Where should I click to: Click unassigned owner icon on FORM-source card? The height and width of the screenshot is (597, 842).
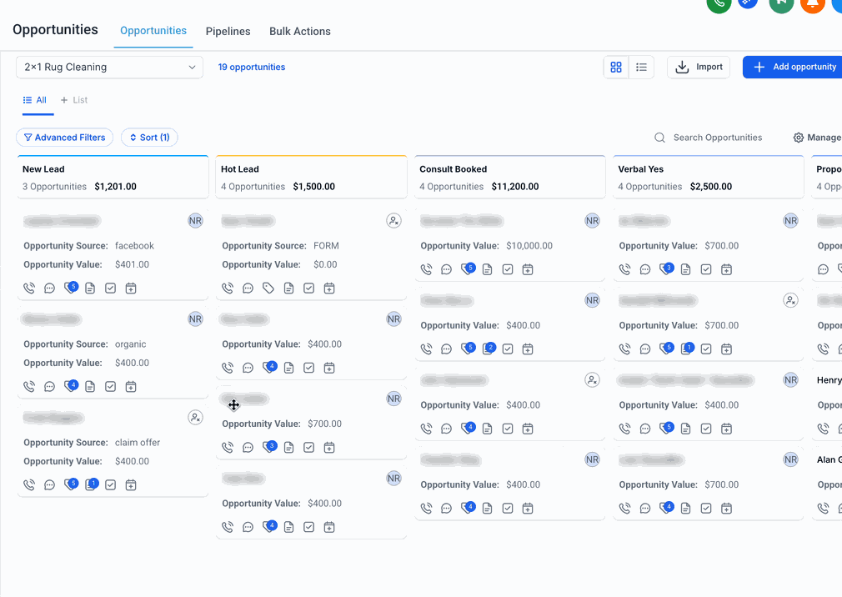(x=394, y=221)
